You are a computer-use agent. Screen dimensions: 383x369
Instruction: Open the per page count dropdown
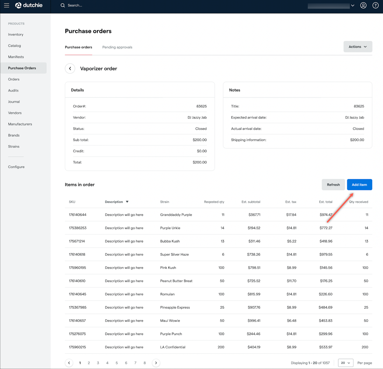(x=345, y=363)
